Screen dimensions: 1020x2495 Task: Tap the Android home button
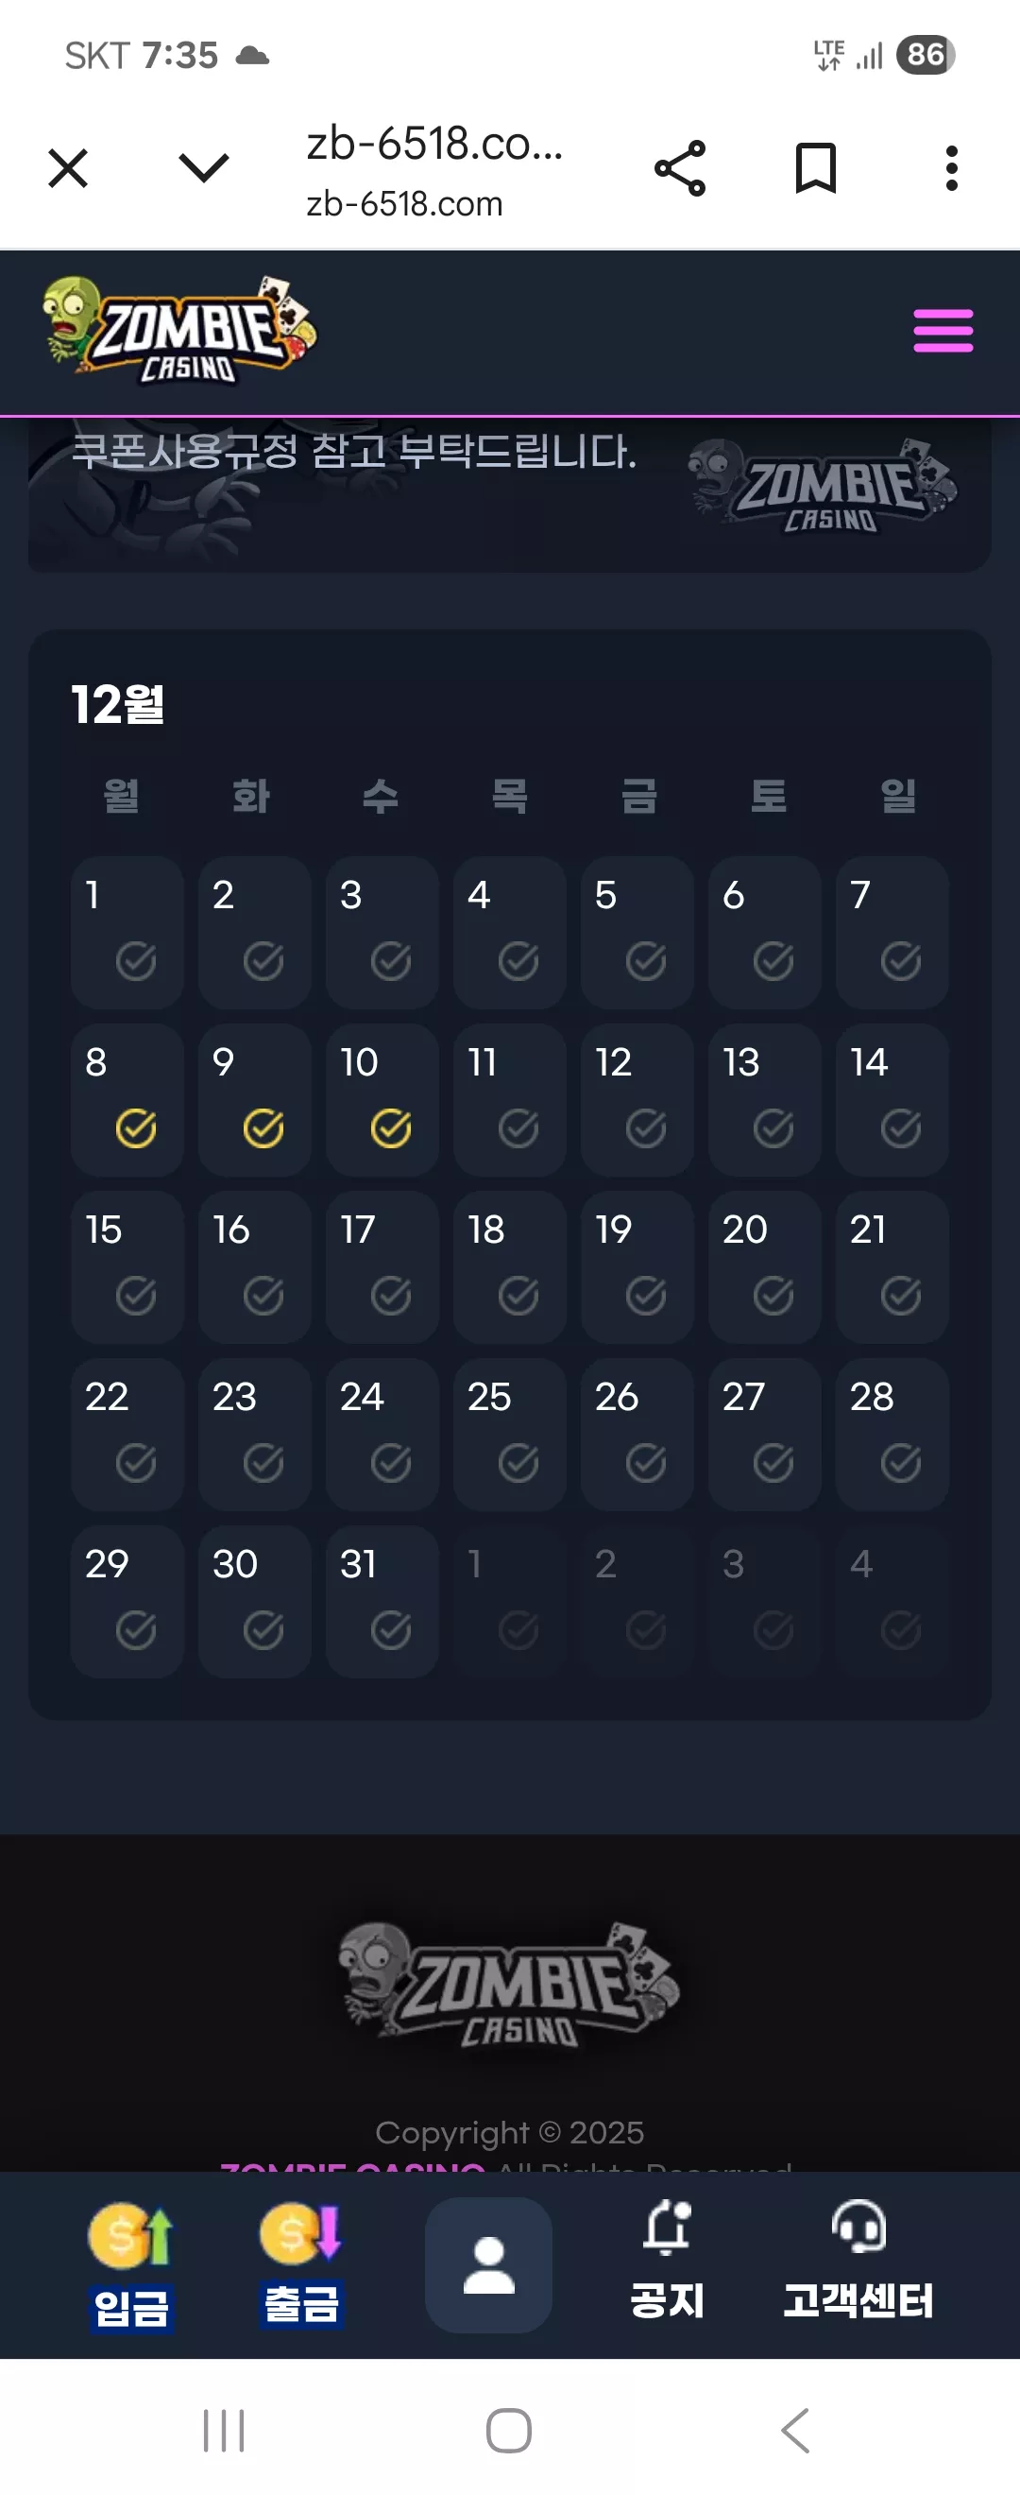(x=509, y=2430)
